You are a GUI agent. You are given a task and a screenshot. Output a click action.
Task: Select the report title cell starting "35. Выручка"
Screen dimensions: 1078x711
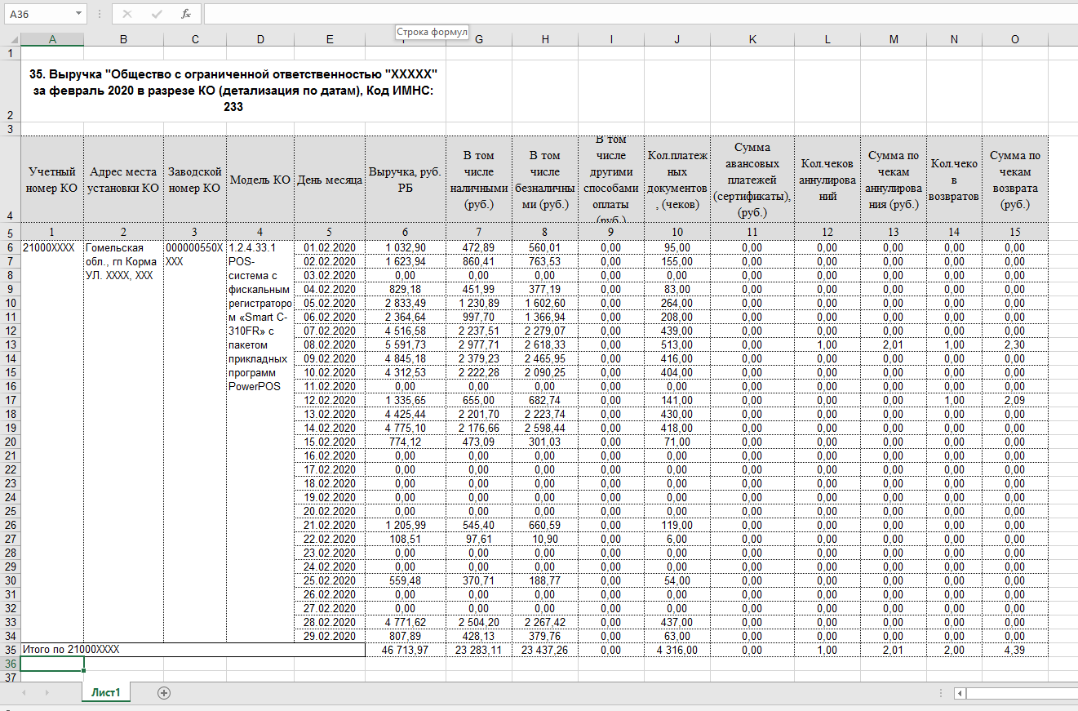click(x=233, y=91)
